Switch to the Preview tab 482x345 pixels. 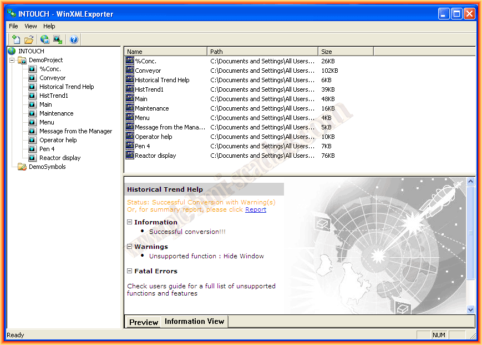[144, 322]
